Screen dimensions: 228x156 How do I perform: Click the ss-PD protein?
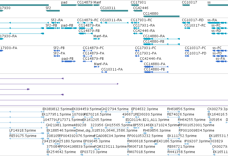[220, 56]
